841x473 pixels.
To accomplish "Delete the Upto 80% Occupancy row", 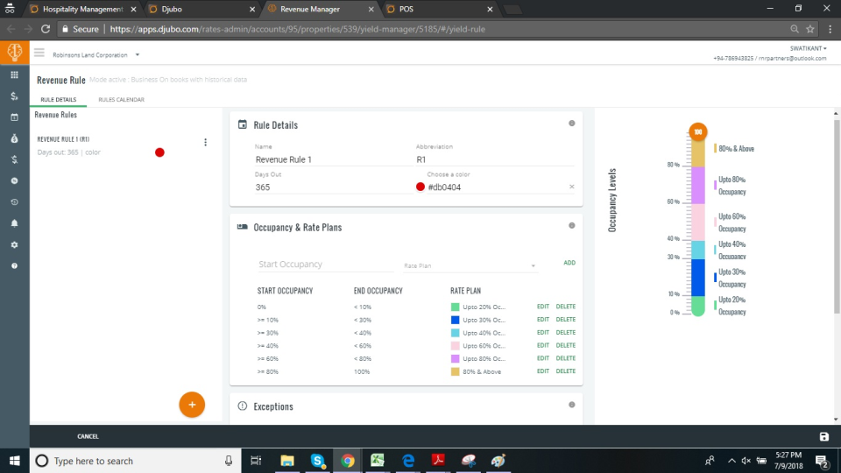I will click(566, 358).
